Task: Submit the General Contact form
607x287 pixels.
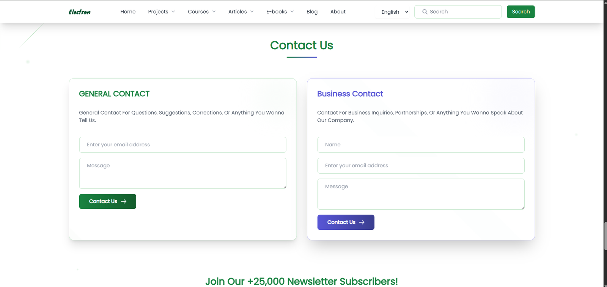Action: (108, 201)
